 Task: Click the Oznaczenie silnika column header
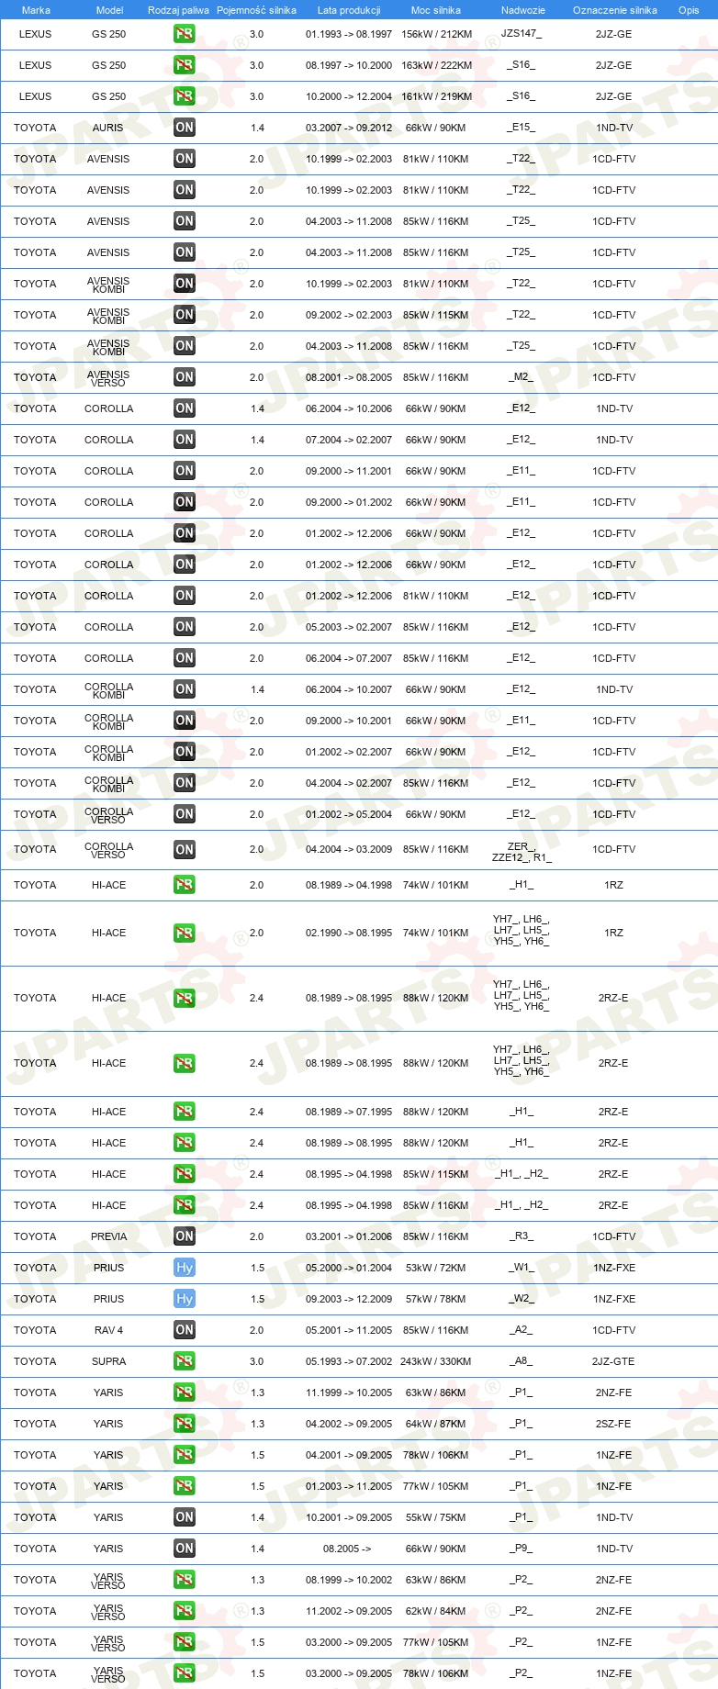(615, 10)
